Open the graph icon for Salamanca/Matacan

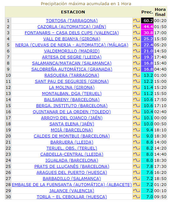(x=136, y=63)
